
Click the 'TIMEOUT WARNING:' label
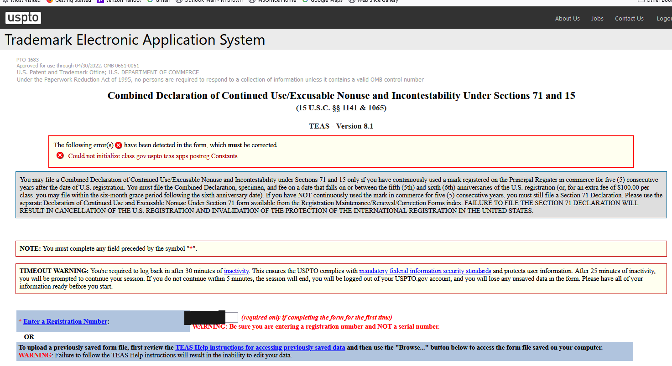pyautogui.click(x=54, y=271)
